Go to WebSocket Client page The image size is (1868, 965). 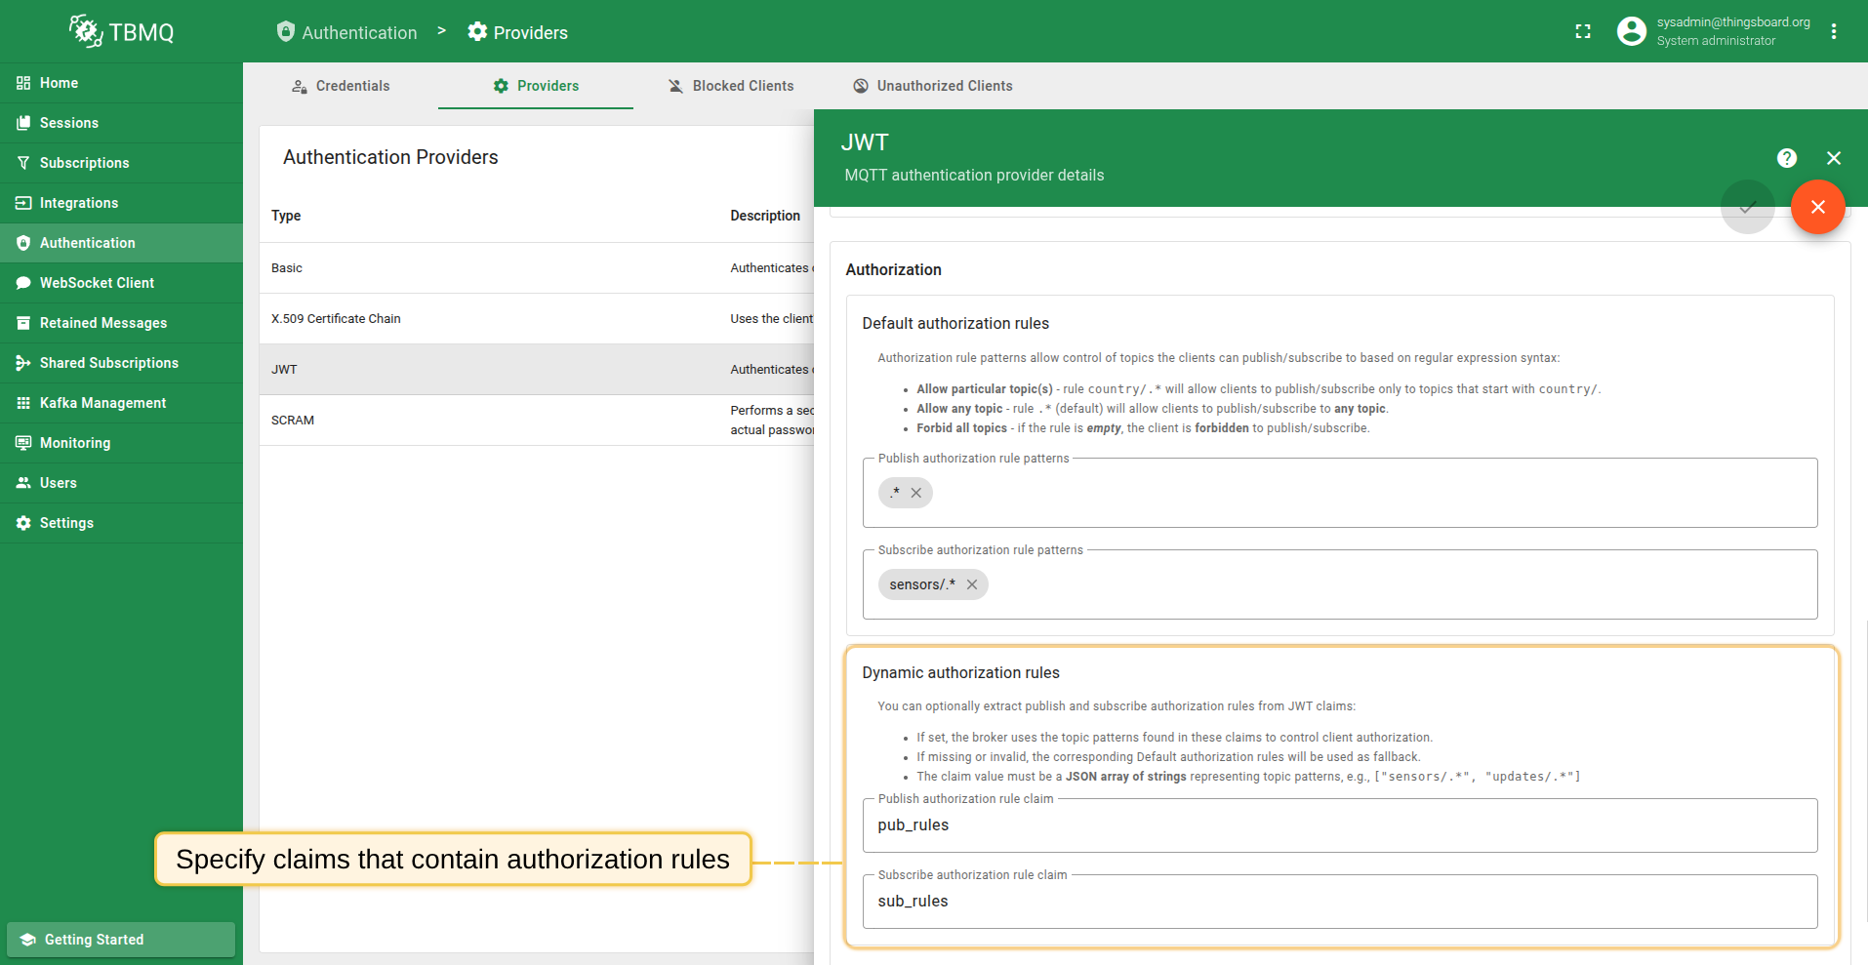pos(97,283)
